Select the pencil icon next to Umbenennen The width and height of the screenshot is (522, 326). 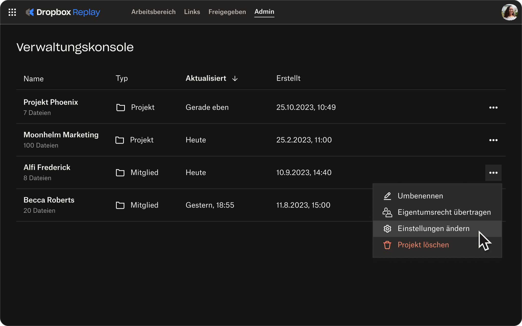387,196
